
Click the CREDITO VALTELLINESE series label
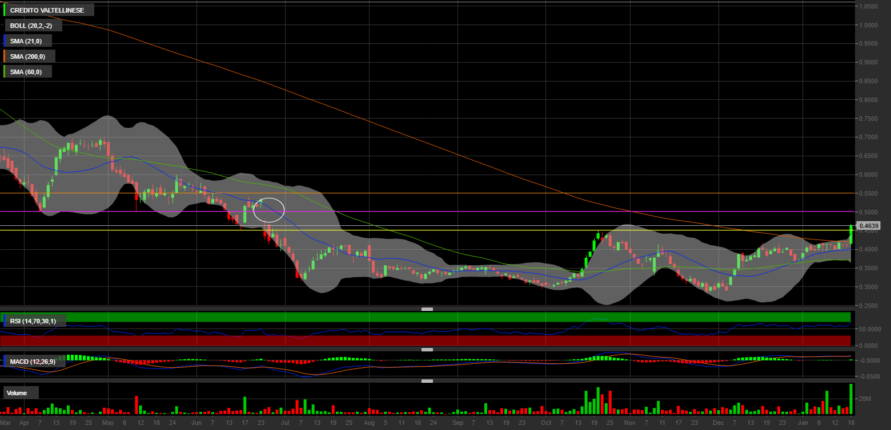47,10
